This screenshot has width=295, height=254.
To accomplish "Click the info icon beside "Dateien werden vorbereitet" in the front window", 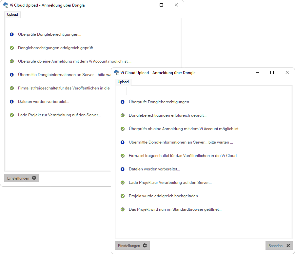I will pyautogui.click(x=123, y=169).
